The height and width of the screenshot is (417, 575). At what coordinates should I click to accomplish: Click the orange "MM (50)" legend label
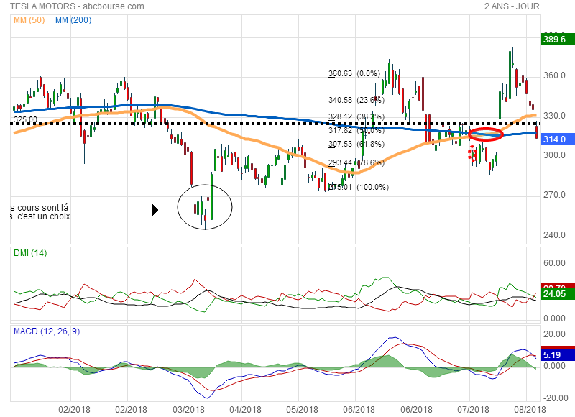29,20
